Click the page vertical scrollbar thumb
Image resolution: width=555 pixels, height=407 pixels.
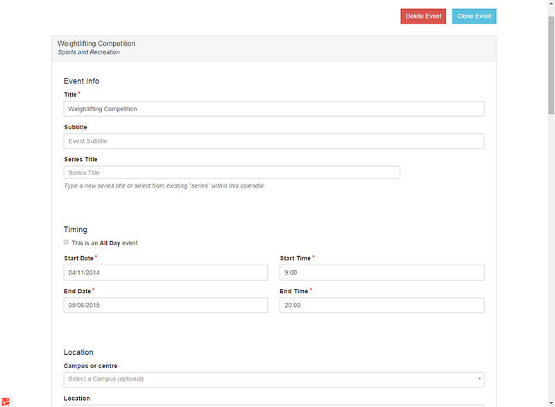551,65
